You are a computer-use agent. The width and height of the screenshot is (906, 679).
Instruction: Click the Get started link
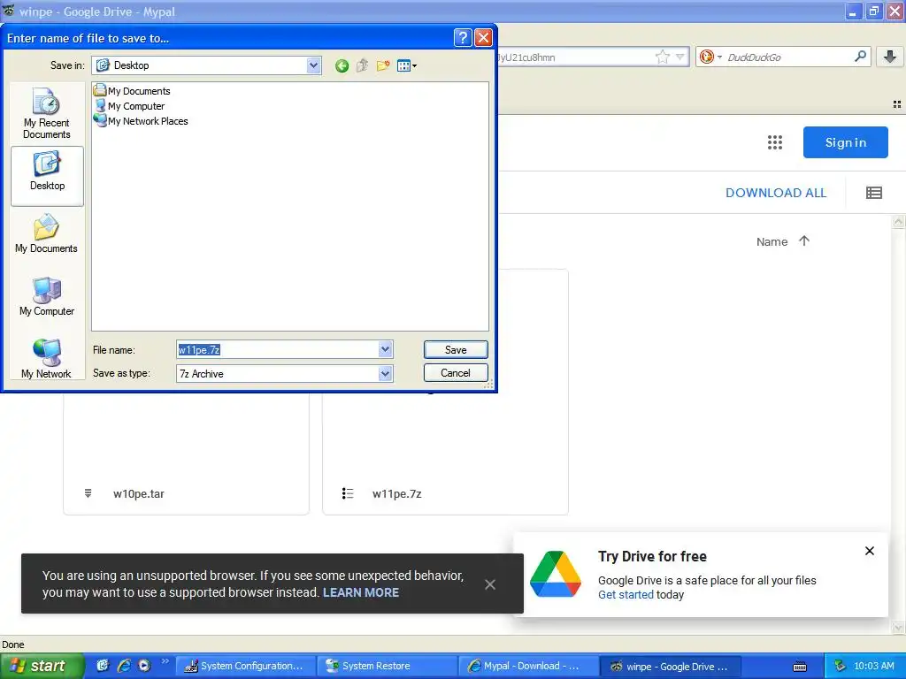point(626,595)
